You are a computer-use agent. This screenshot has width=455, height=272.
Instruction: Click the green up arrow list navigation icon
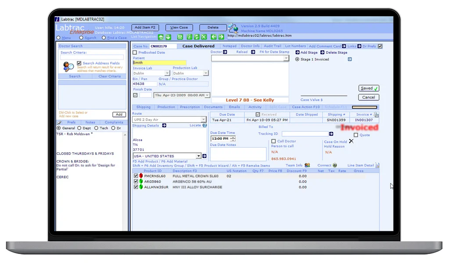[x=161, y=37]
